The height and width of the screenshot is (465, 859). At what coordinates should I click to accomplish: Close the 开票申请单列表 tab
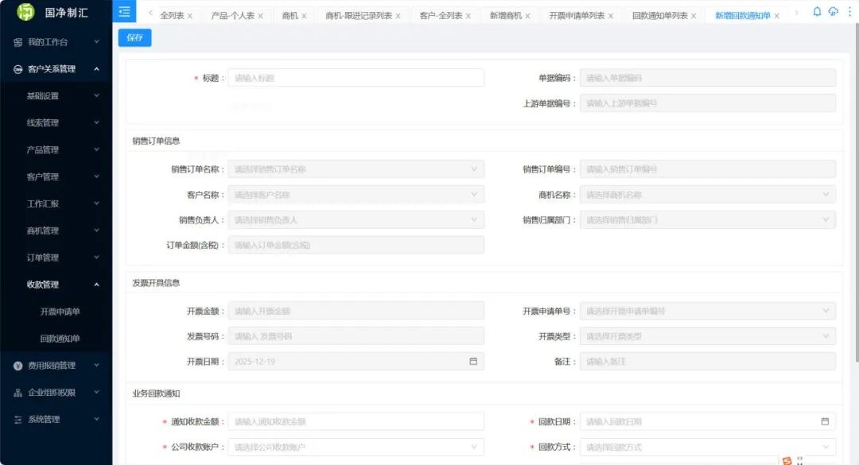611,16
